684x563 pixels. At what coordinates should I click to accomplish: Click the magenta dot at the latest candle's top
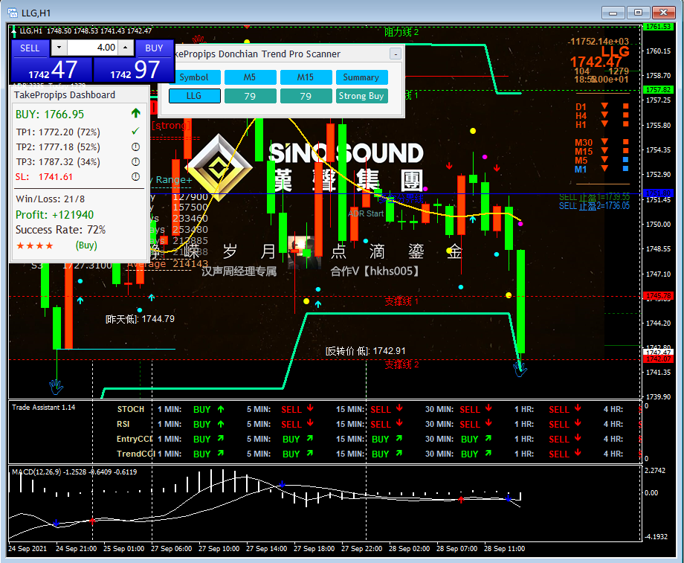click(x=520, y=223)
